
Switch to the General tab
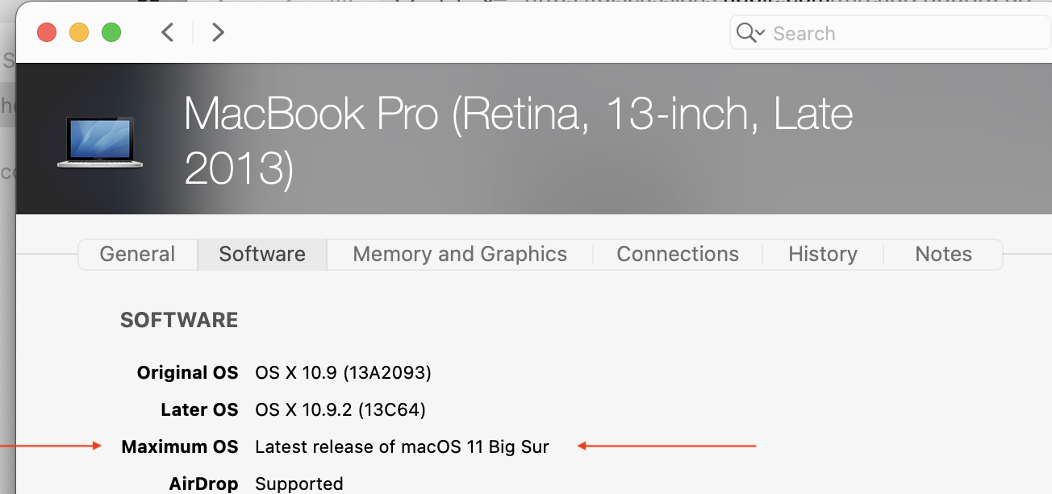pos(137,255)
